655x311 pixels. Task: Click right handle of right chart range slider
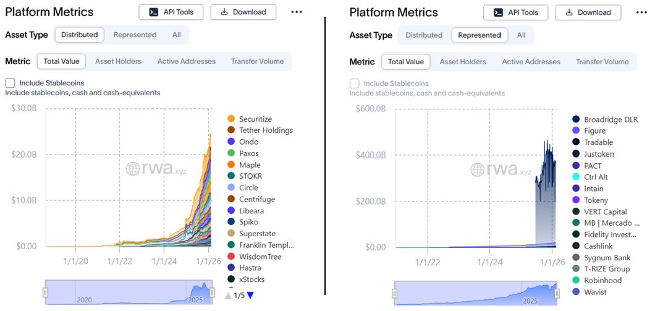click(557, 294)
